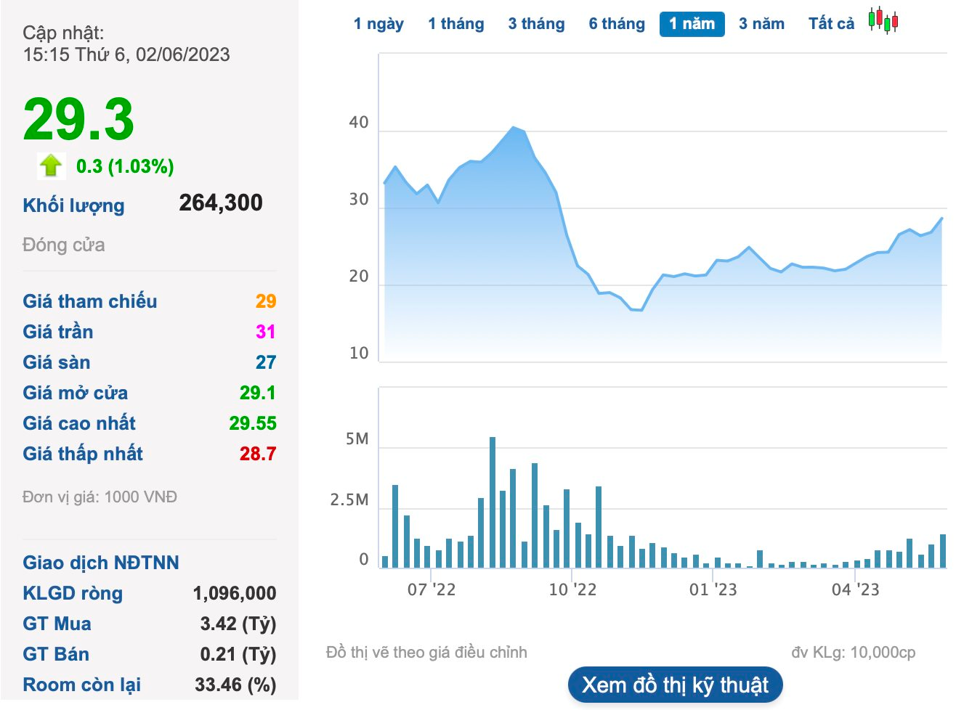Choose the 6 tháng range tab
The height and width of the screenshot is (710, 956).
pos(617,24)
